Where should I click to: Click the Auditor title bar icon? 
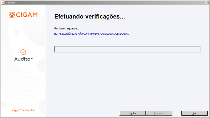(x=3, y=3)
